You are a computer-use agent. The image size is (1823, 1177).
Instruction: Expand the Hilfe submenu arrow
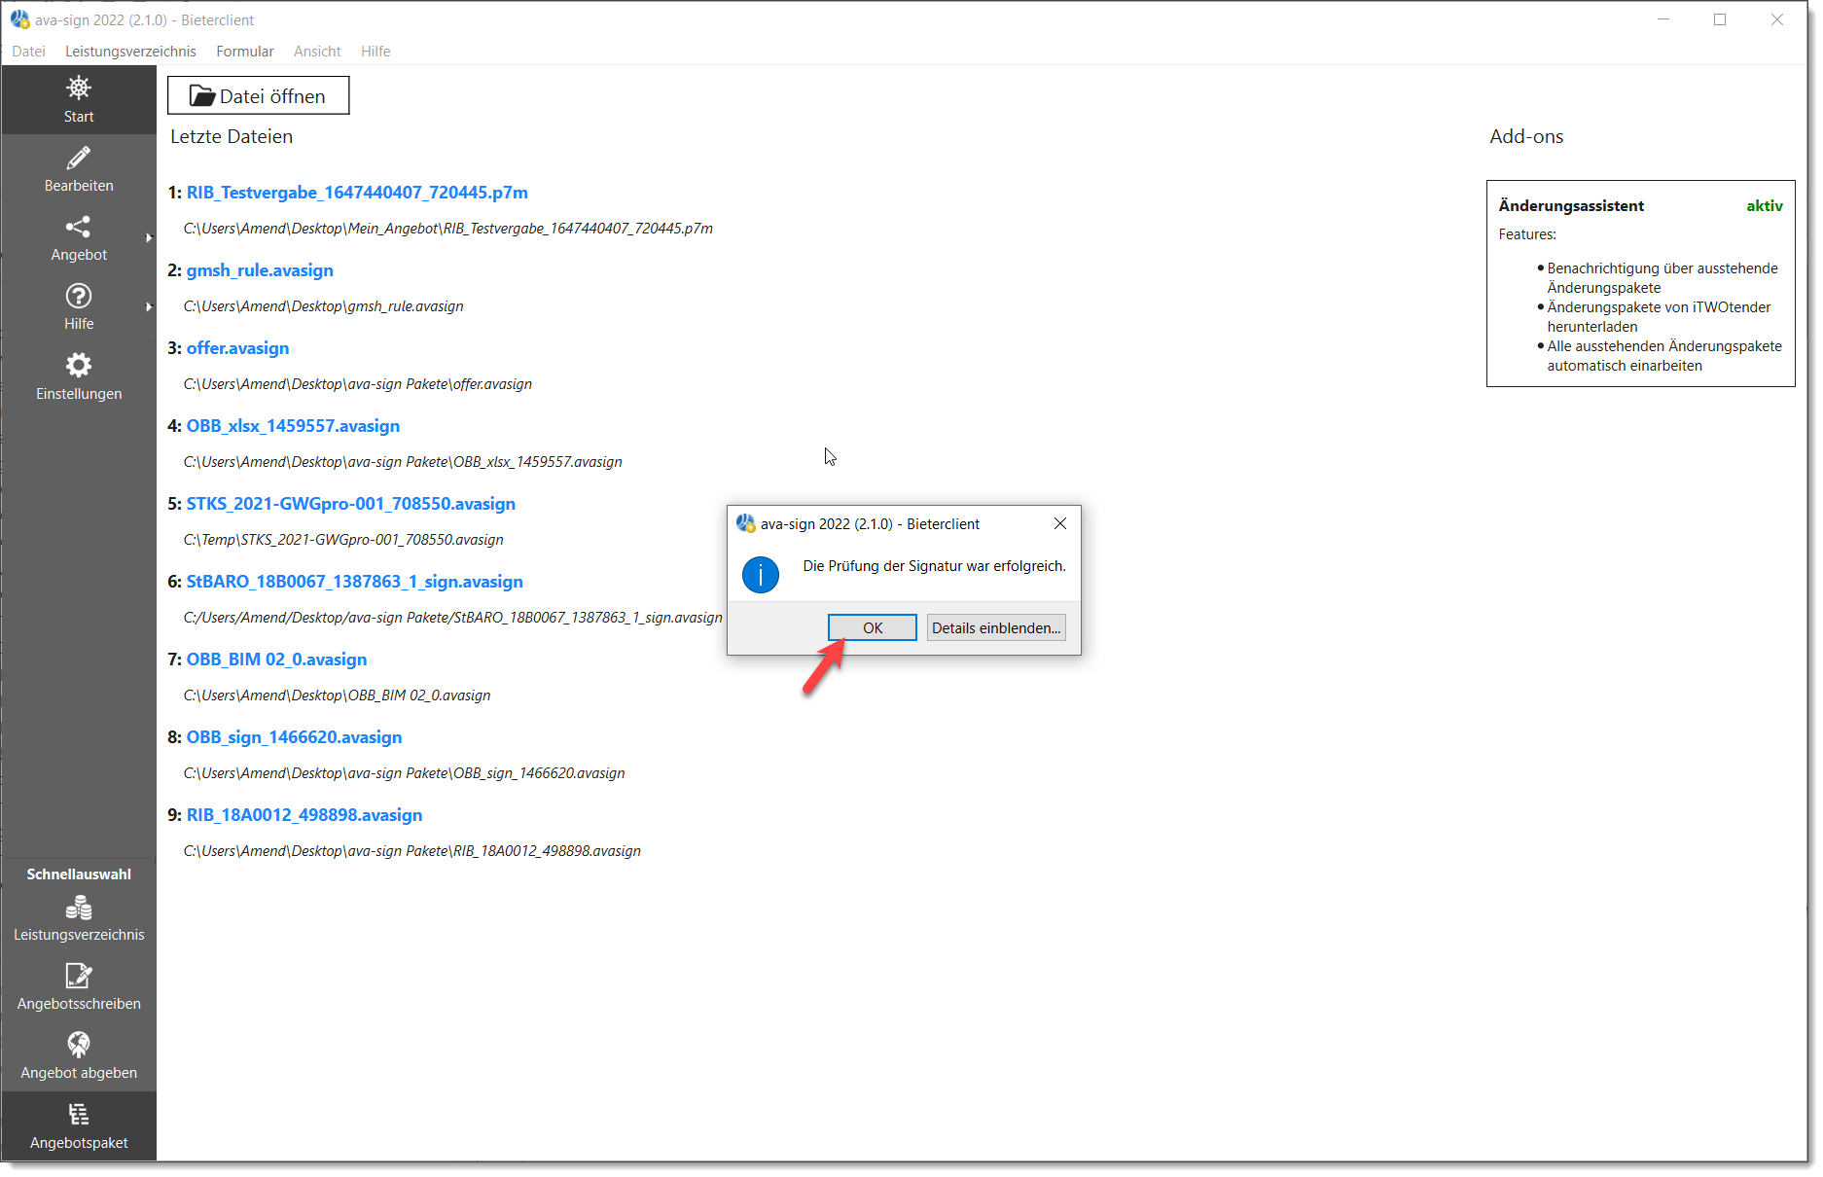(x=149, y=306)
